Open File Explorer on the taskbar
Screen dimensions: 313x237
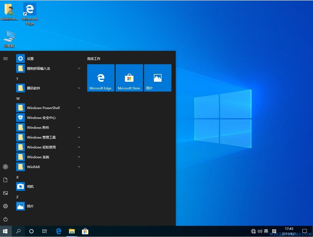(72, 232)
